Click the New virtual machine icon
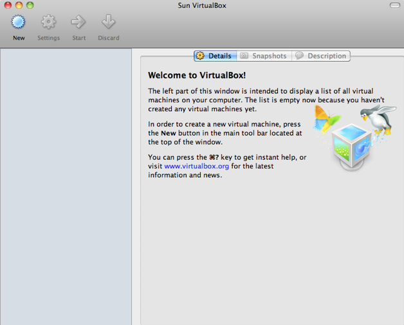The width and height of the screenshot is (404, 325). 19,22
